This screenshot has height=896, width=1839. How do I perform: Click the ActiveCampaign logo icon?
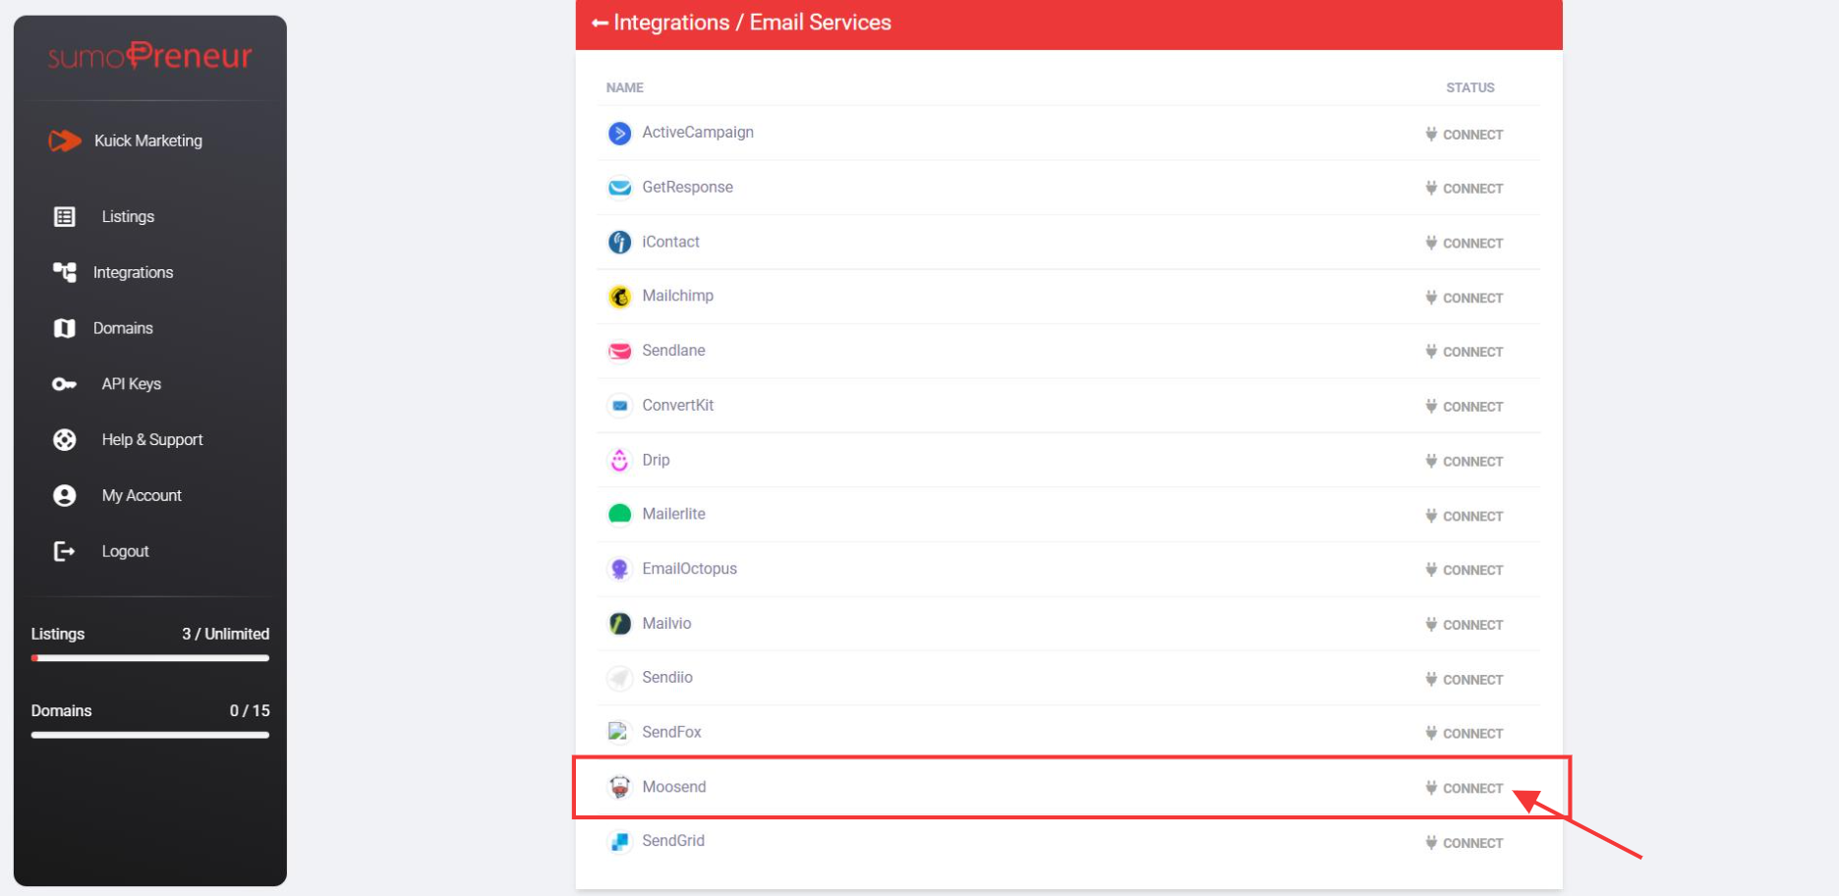pyautogui.click(x=619, y=133)
